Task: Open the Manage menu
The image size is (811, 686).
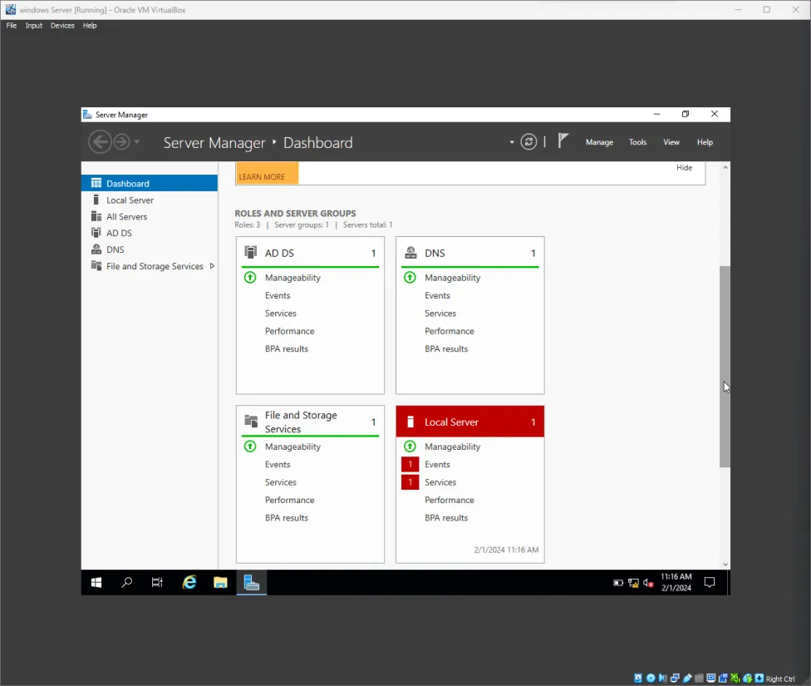Action: pyautogui.click(x=599, y=142)
